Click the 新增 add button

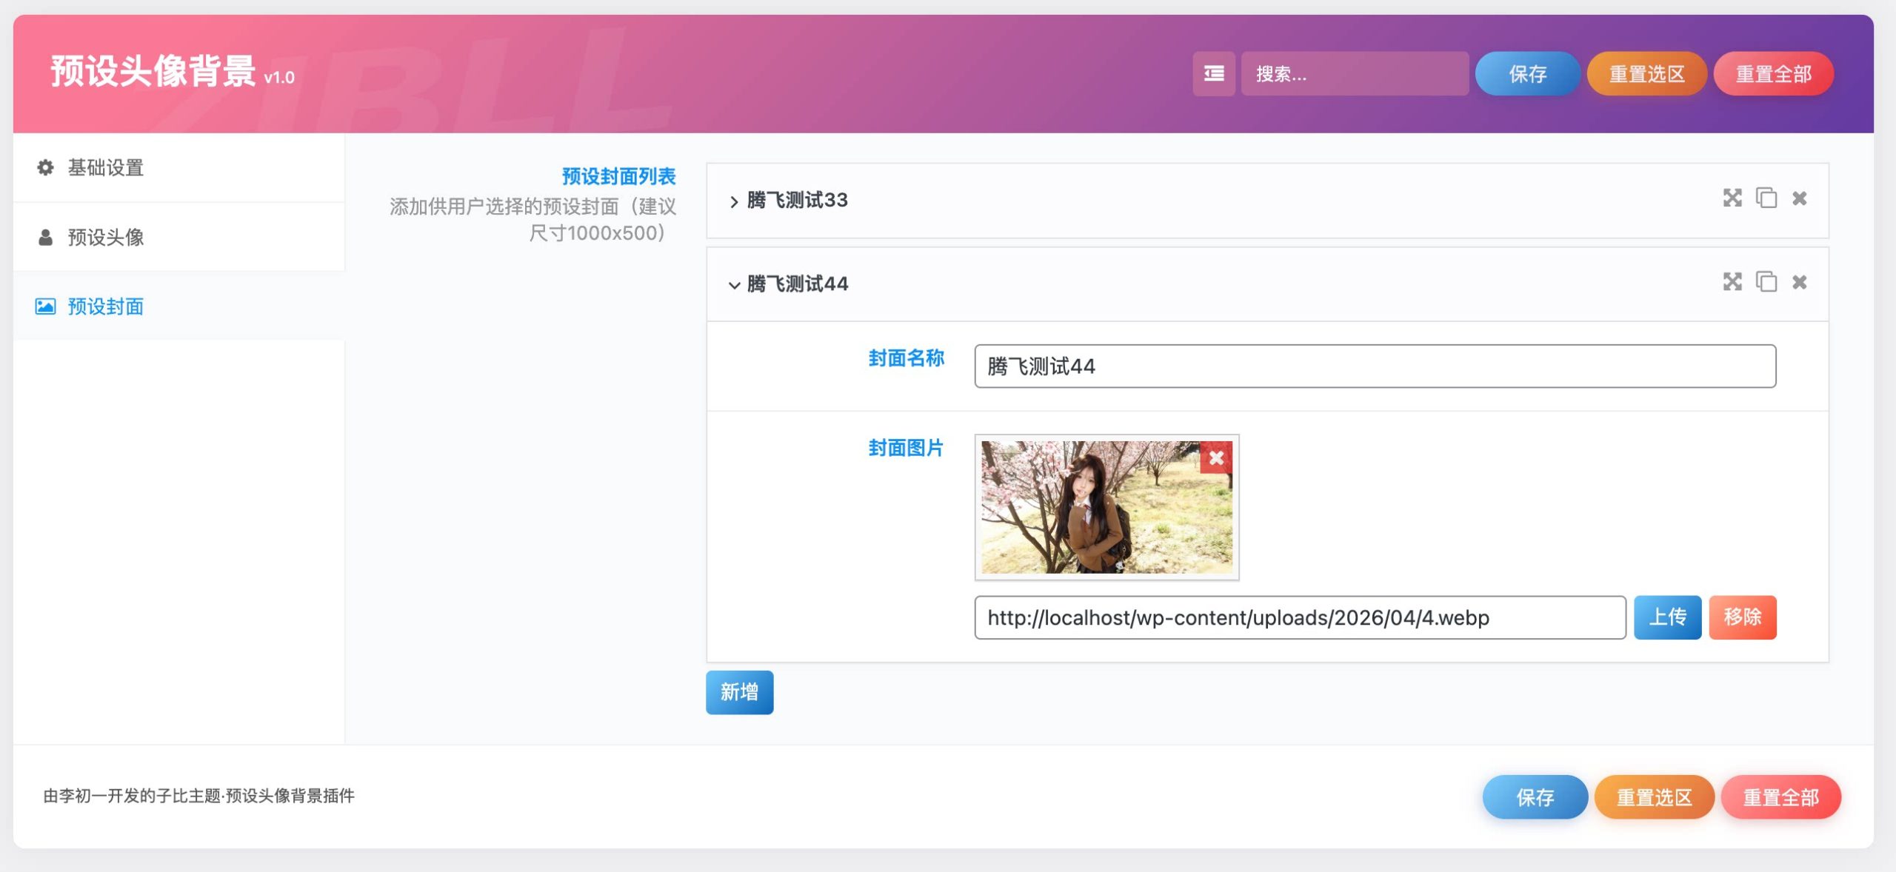[739, 692]
